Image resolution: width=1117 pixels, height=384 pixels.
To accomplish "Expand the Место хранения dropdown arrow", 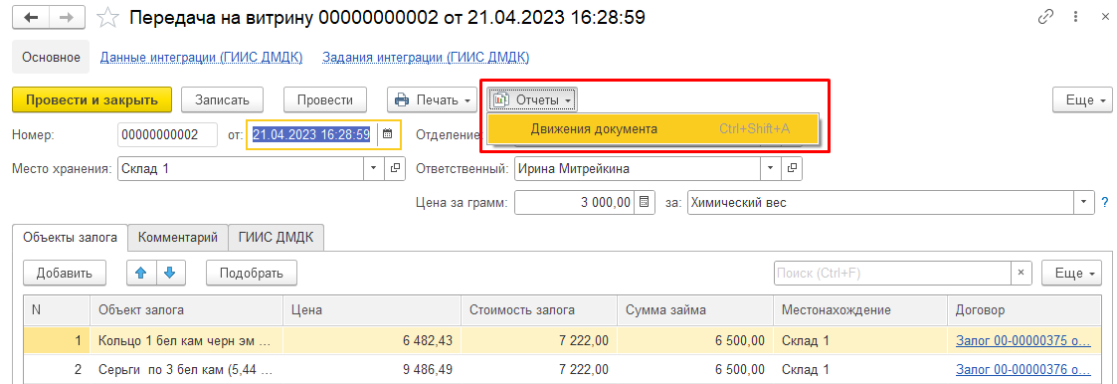I will point(375,169).
